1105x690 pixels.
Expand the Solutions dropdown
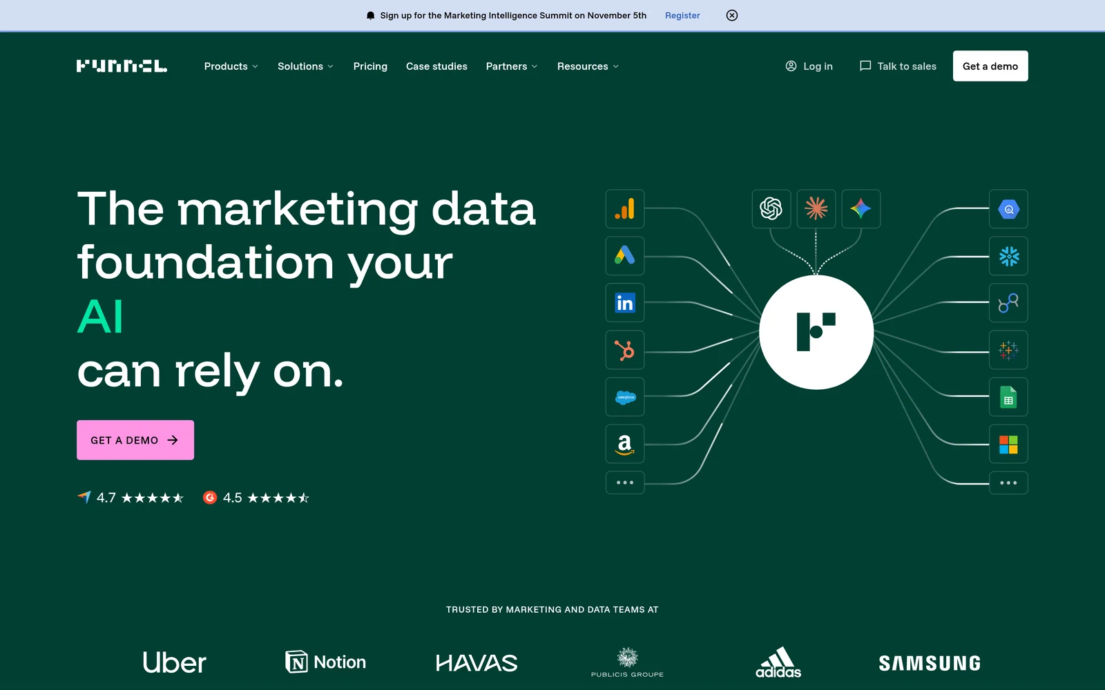point(306,66)
